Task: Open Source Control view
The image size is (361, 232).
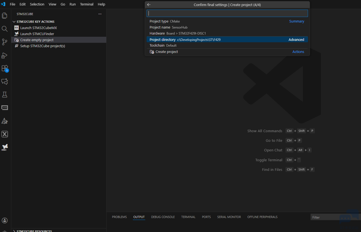Action: point(5,42)
